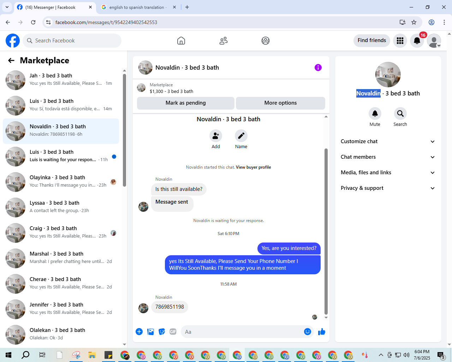Image resolution: width=452 pixels, height=362 pixels.
Task: Open the Olalekan 3 bed 3 bath chat
Action: 61,335
